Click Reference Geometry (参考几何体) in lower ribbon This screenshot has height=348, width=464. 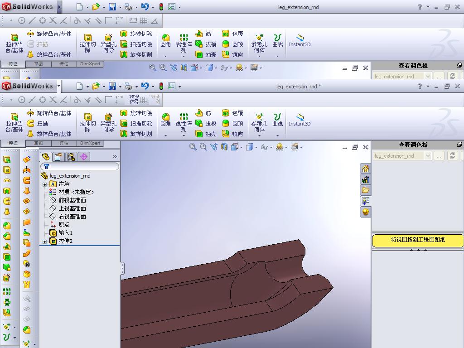tap(259, 122)
